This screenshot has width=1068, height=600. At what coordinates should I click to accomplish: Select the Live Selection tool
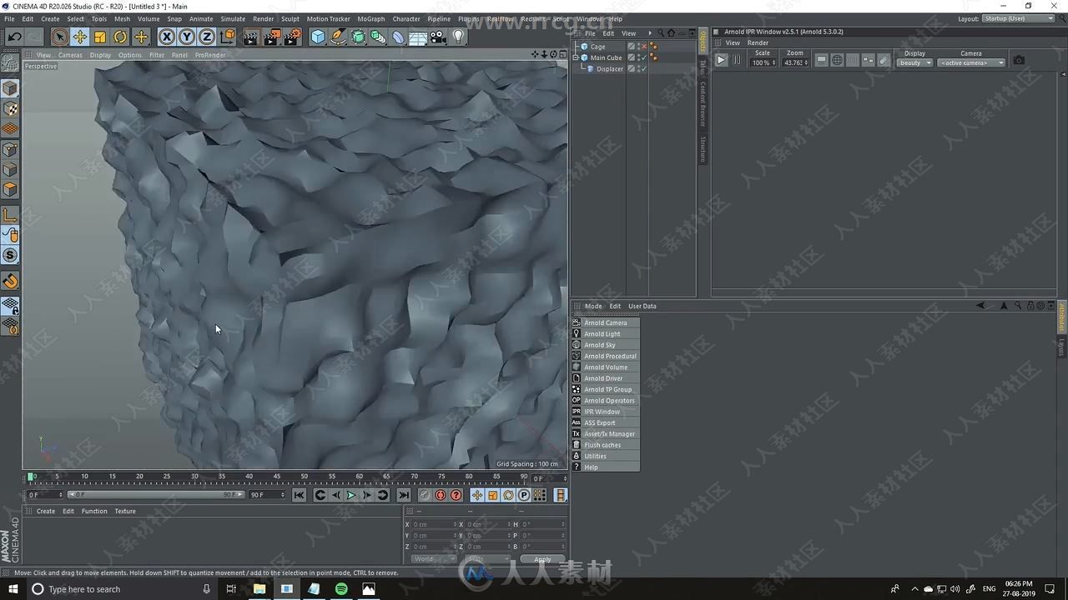[59, 37]
